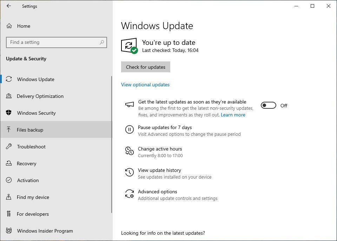Click 'Looking for info on the latest updates?'

click(x=163, y=233)
